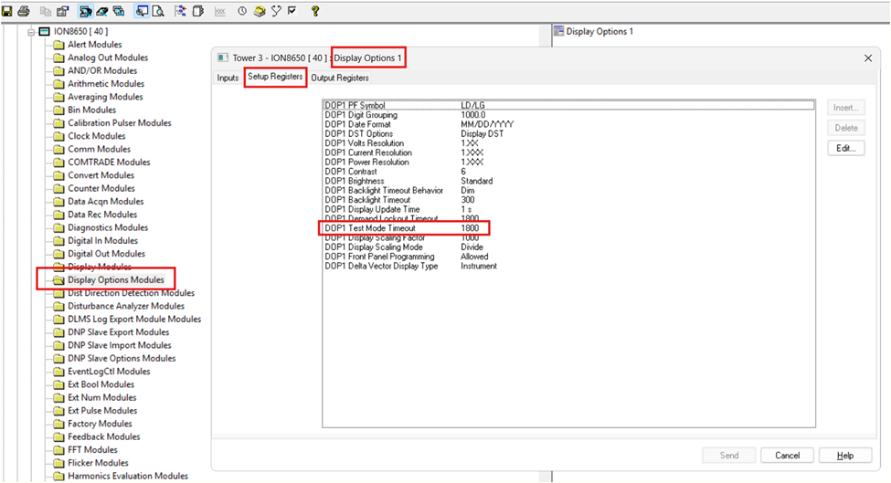Viewport: 891px width, 483px height.
Task: Open the properties toolbar icon beside Copy
Action: point(62,11)
